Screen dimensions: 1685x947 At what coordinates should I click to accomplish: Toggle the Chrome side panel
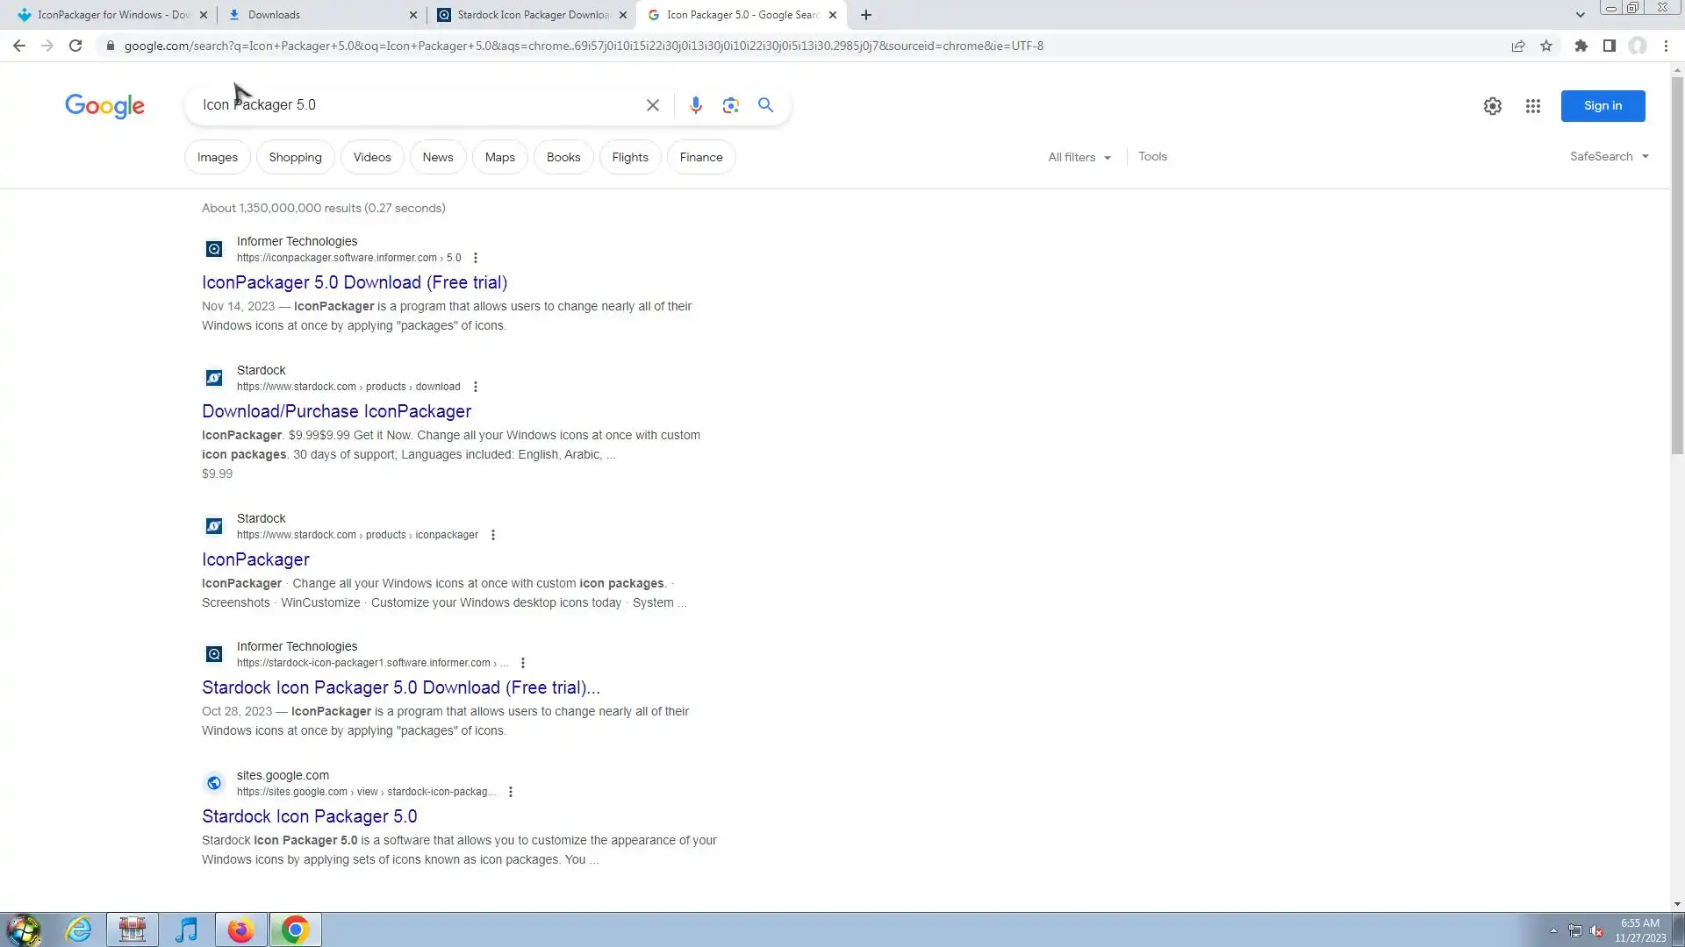1609,46
